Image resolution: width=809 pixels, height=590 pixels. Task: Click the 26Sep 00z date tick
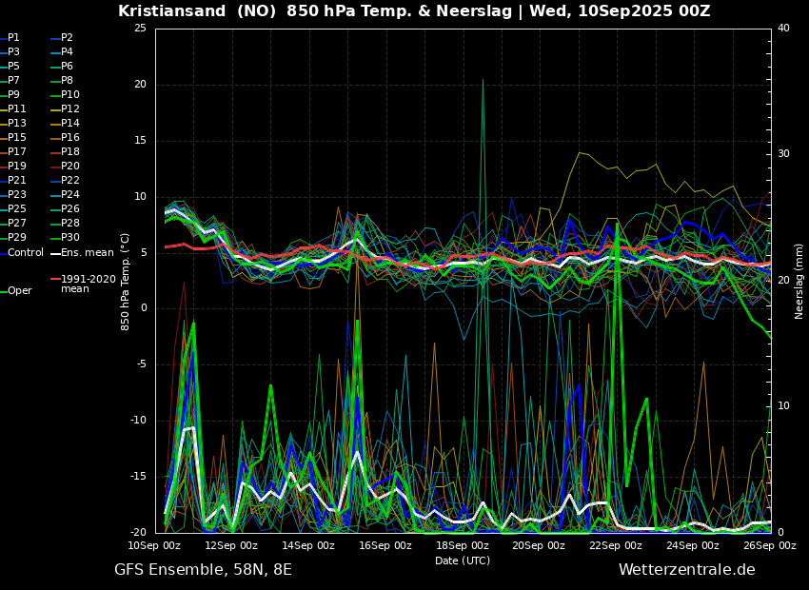point(769,545)
